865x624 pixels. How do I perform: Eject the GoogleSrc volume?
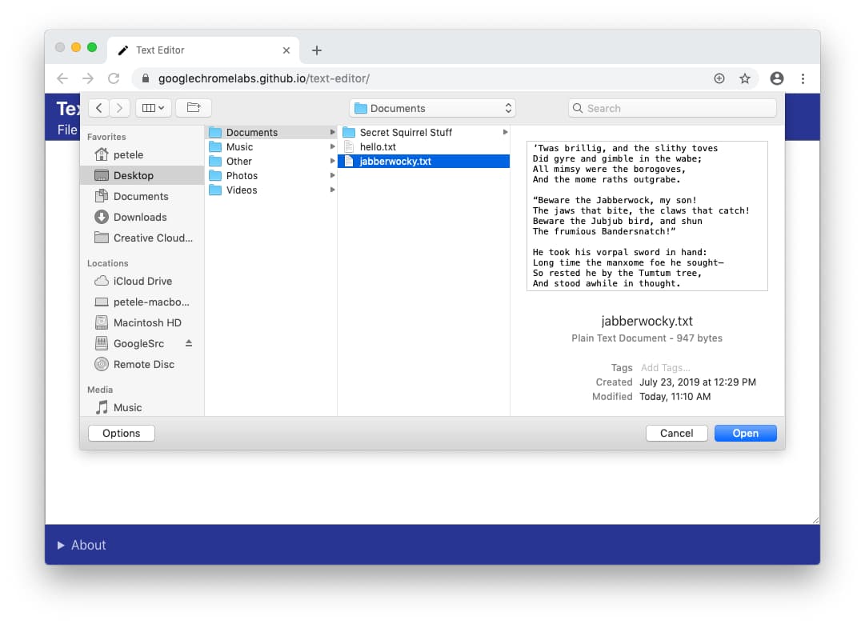click(x=190, y=343)
